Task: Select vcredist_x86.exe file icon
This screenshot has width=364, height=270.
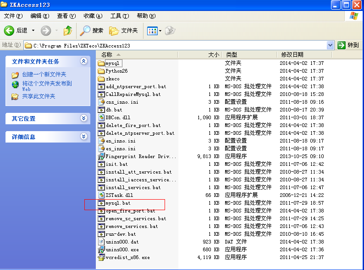Action: click(101, 258)
